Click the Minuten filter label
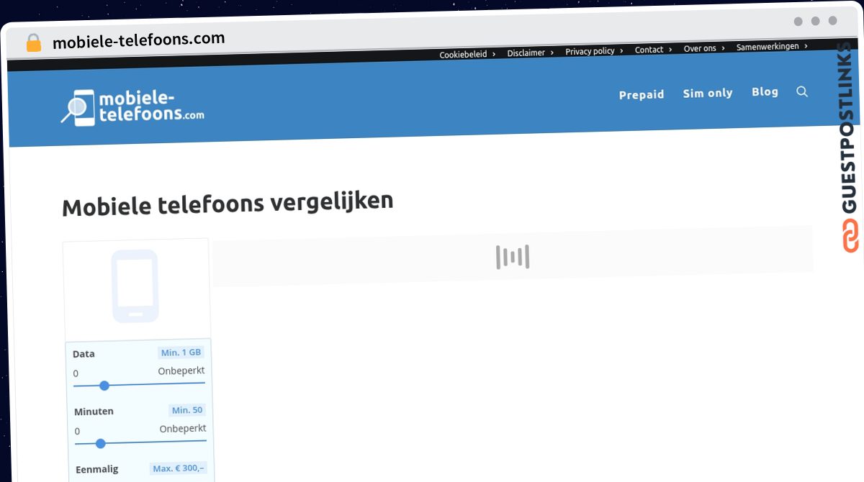The height and width of the screenshot is (482, 864). coord(94,411)
